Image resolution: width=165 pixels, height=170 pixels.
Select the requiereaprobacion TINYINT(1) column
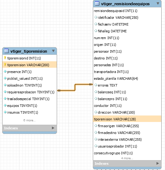(x=30, y=92)
